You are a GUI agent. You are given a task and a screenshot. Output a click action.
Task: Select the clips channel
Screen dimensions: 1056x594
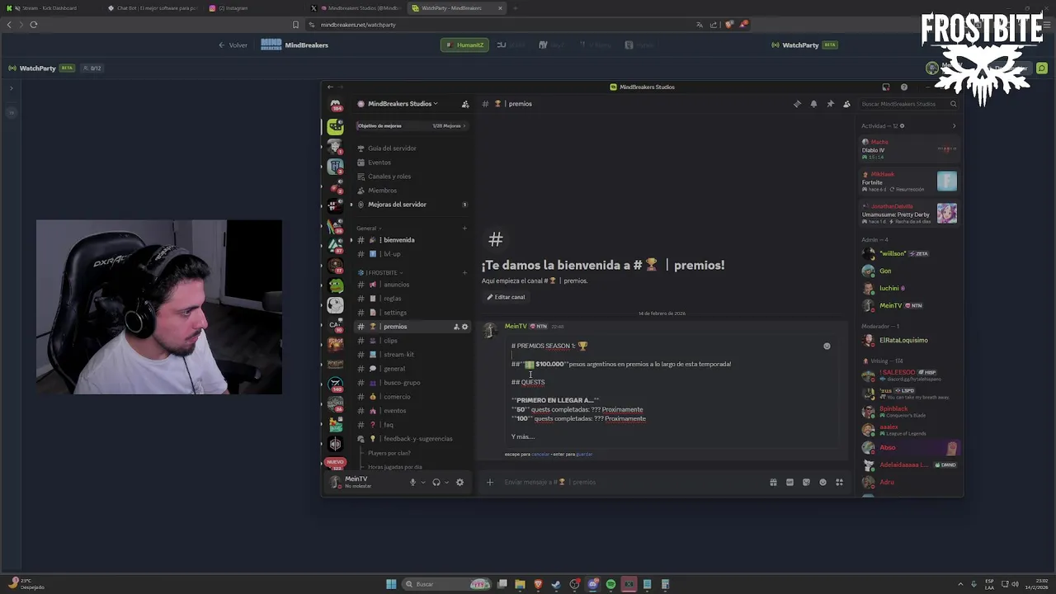[x=412, y=341]
